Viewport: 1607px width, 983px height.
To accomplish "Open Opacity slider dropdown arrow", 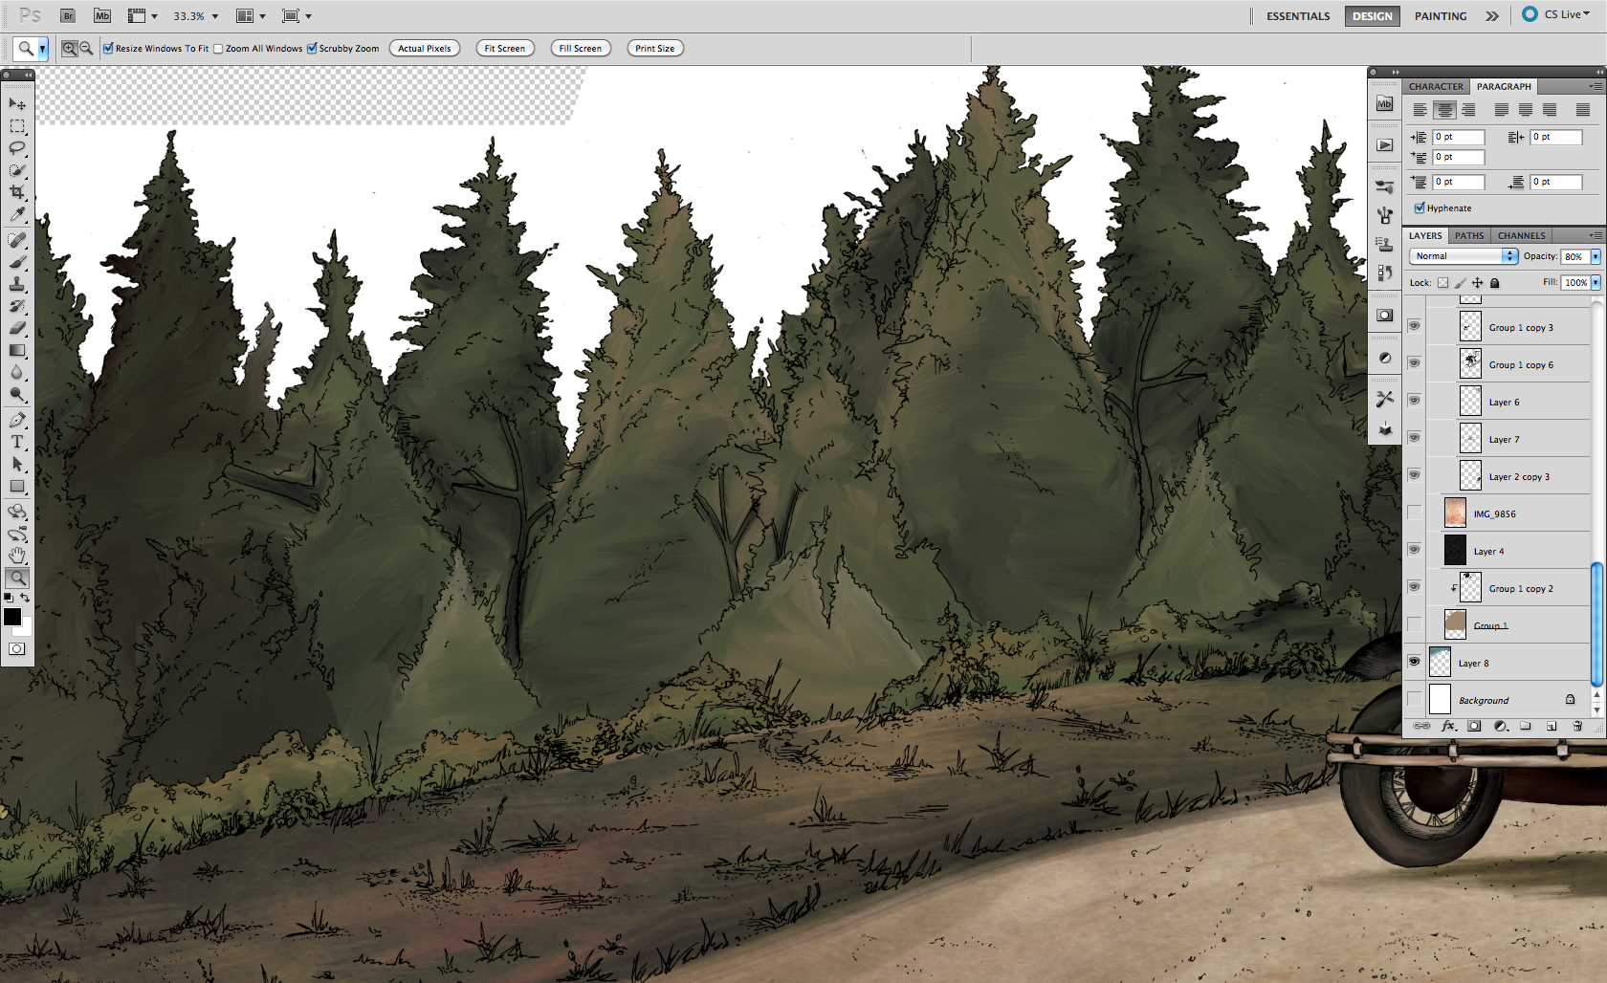I will [1596, 256].
